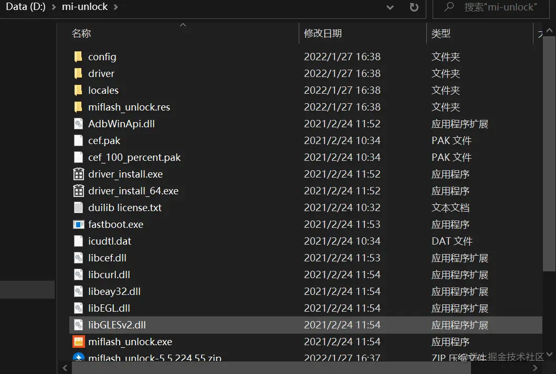
Task: Expand chevron after mi-unlock in path
Action: (116, 7)
